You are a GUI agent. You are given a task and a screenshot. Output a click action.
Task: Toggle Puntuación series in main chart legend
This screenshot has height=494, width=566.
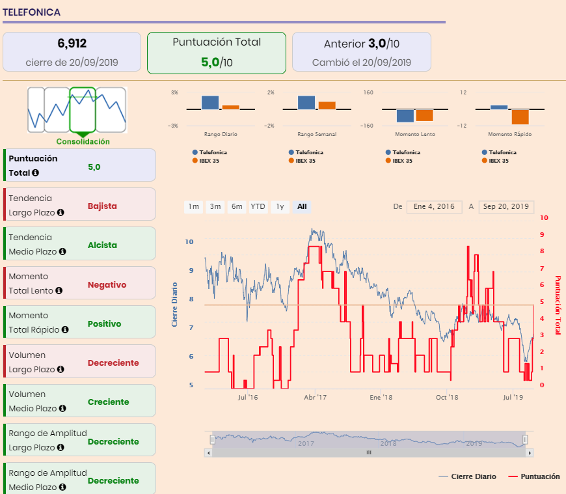click(x=534, y=476)
